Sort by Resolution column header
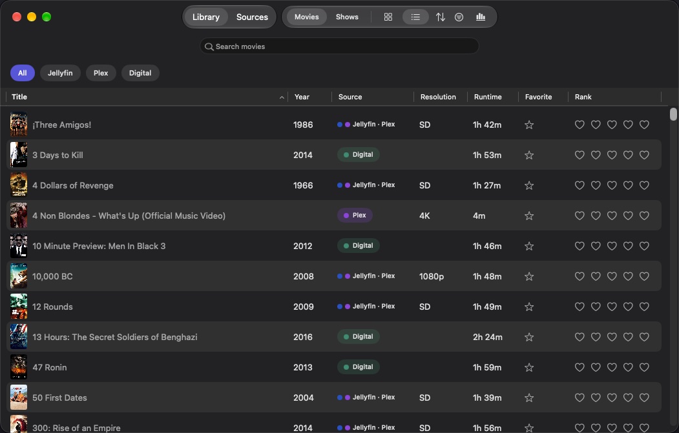 click(x=438, y=97)
